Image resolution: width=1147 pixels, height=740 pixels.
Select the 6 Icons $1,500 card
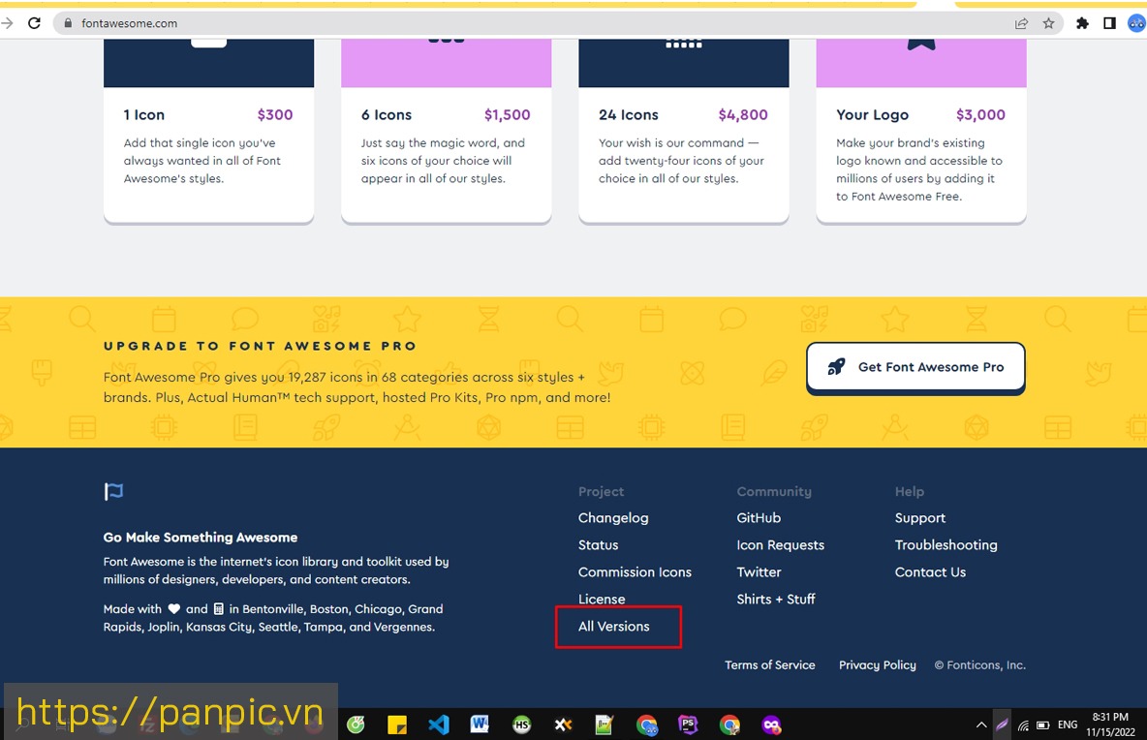pyautogui.click(x=447, y=132)
